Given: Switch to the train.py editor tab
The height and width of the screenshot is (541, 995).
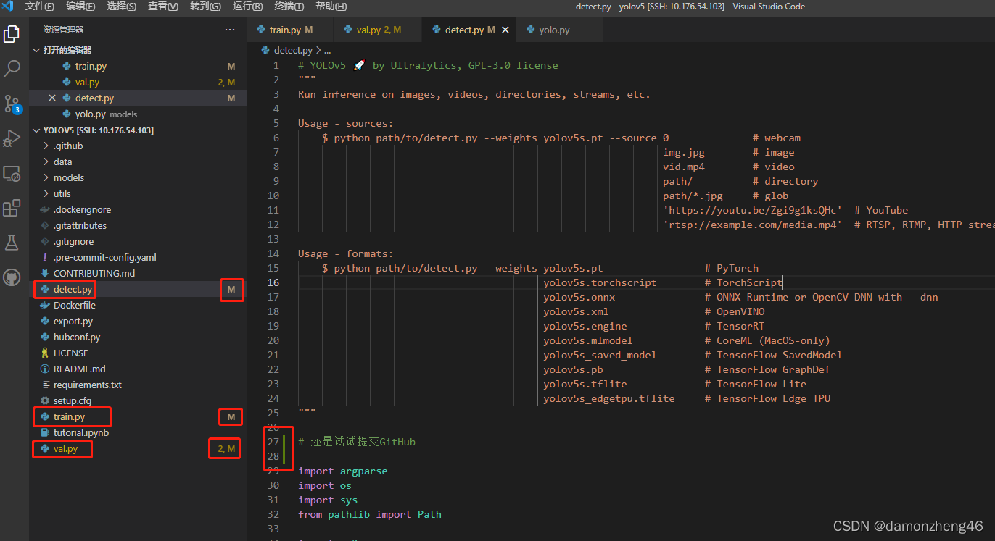Looking at the screenshot, I should (290, 30).
